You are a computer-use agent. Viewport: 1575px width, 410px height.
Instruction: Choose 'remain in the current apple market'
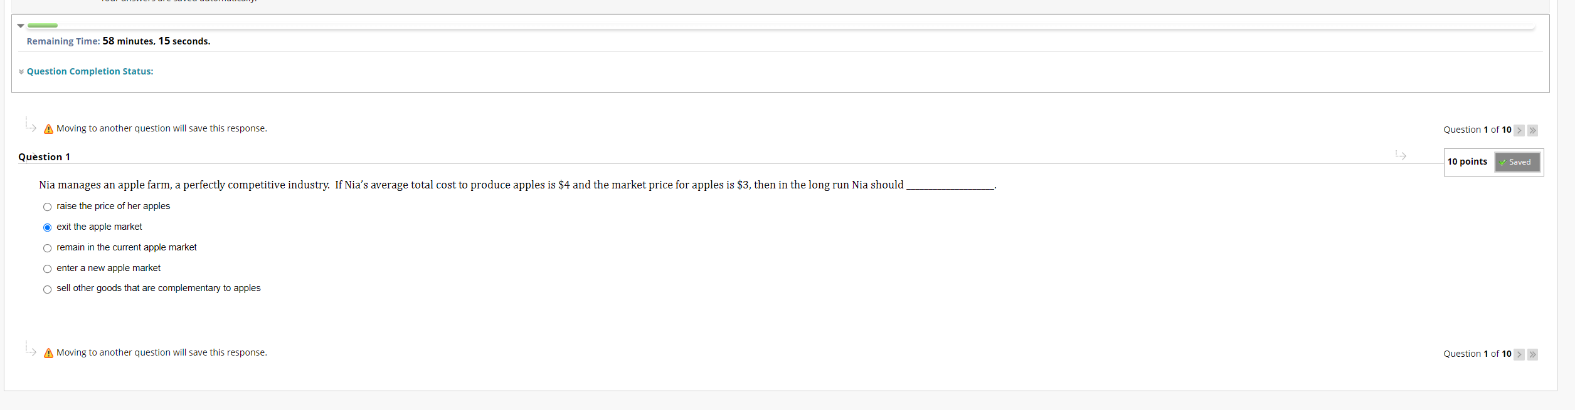pos(48,248)
